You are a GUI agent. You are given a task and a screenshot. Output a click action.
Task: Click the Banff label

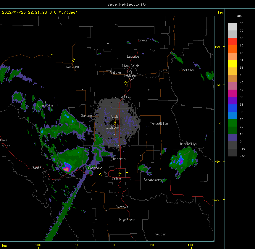click(x=37, y=168)
